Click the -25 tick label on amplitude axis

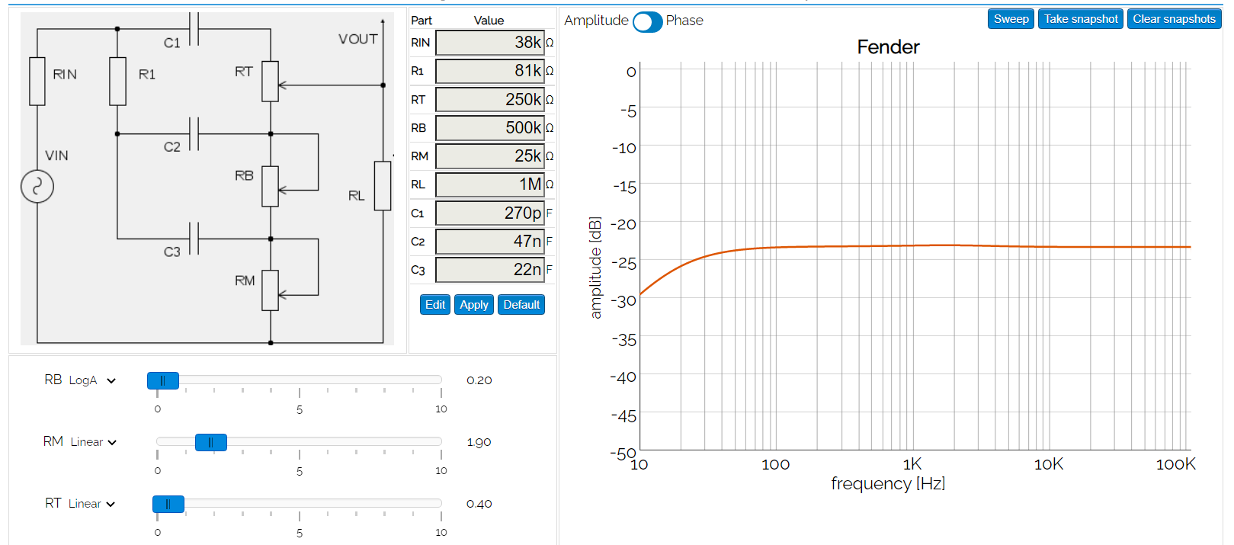625,263
